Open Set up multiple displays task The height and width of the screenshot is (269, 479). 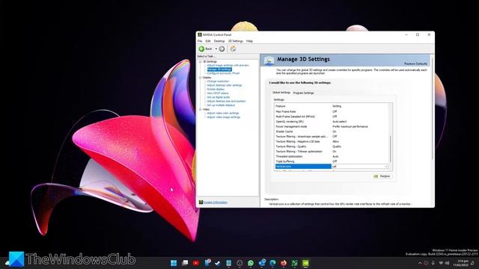coord(221,105)
